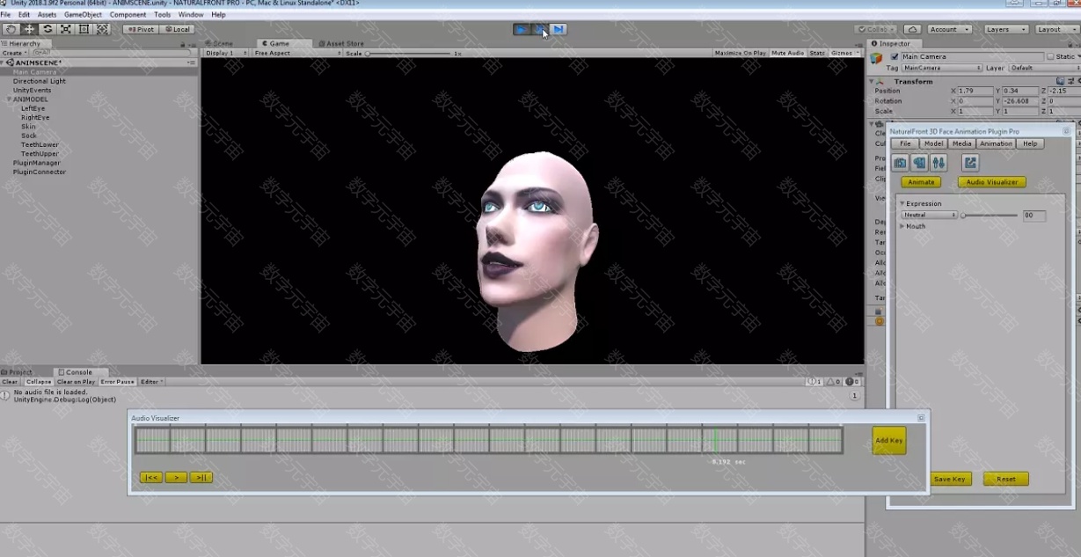The height and width of the screenshot is (557, 1081).
Task: Open the Layout dropdown
Action: [1055, 29]
